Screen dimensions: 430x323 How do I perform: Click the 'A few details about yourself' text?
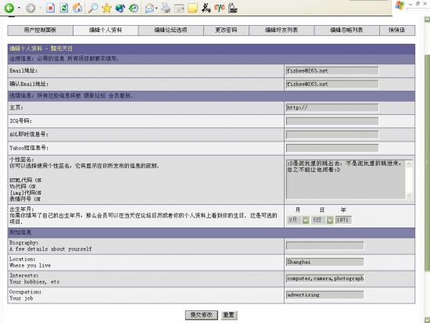tap(51, 249)
